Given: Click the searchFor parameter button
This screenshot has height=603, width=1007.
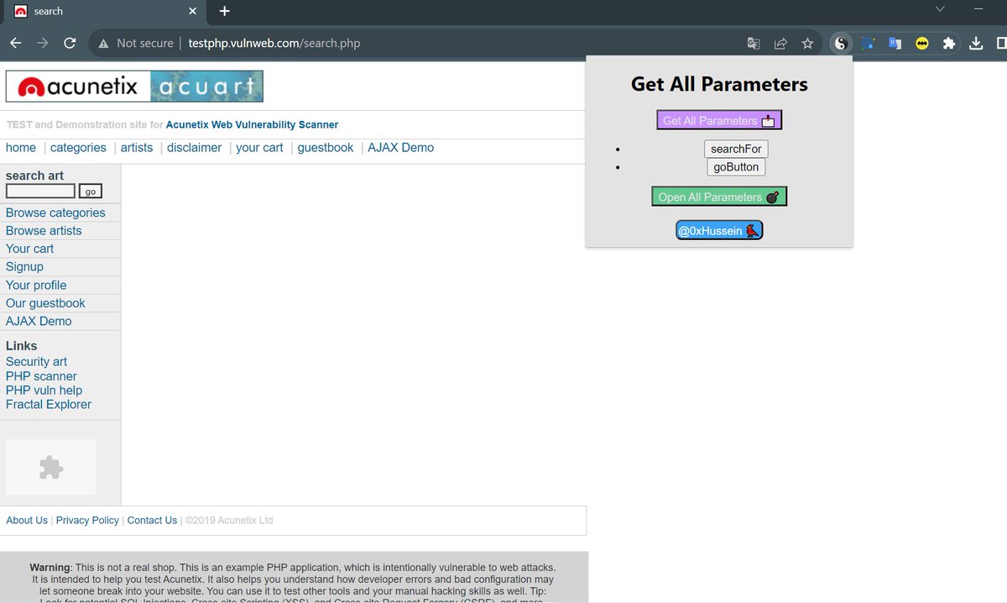Looking at the screenshot, I should click(x=736, y=149).
